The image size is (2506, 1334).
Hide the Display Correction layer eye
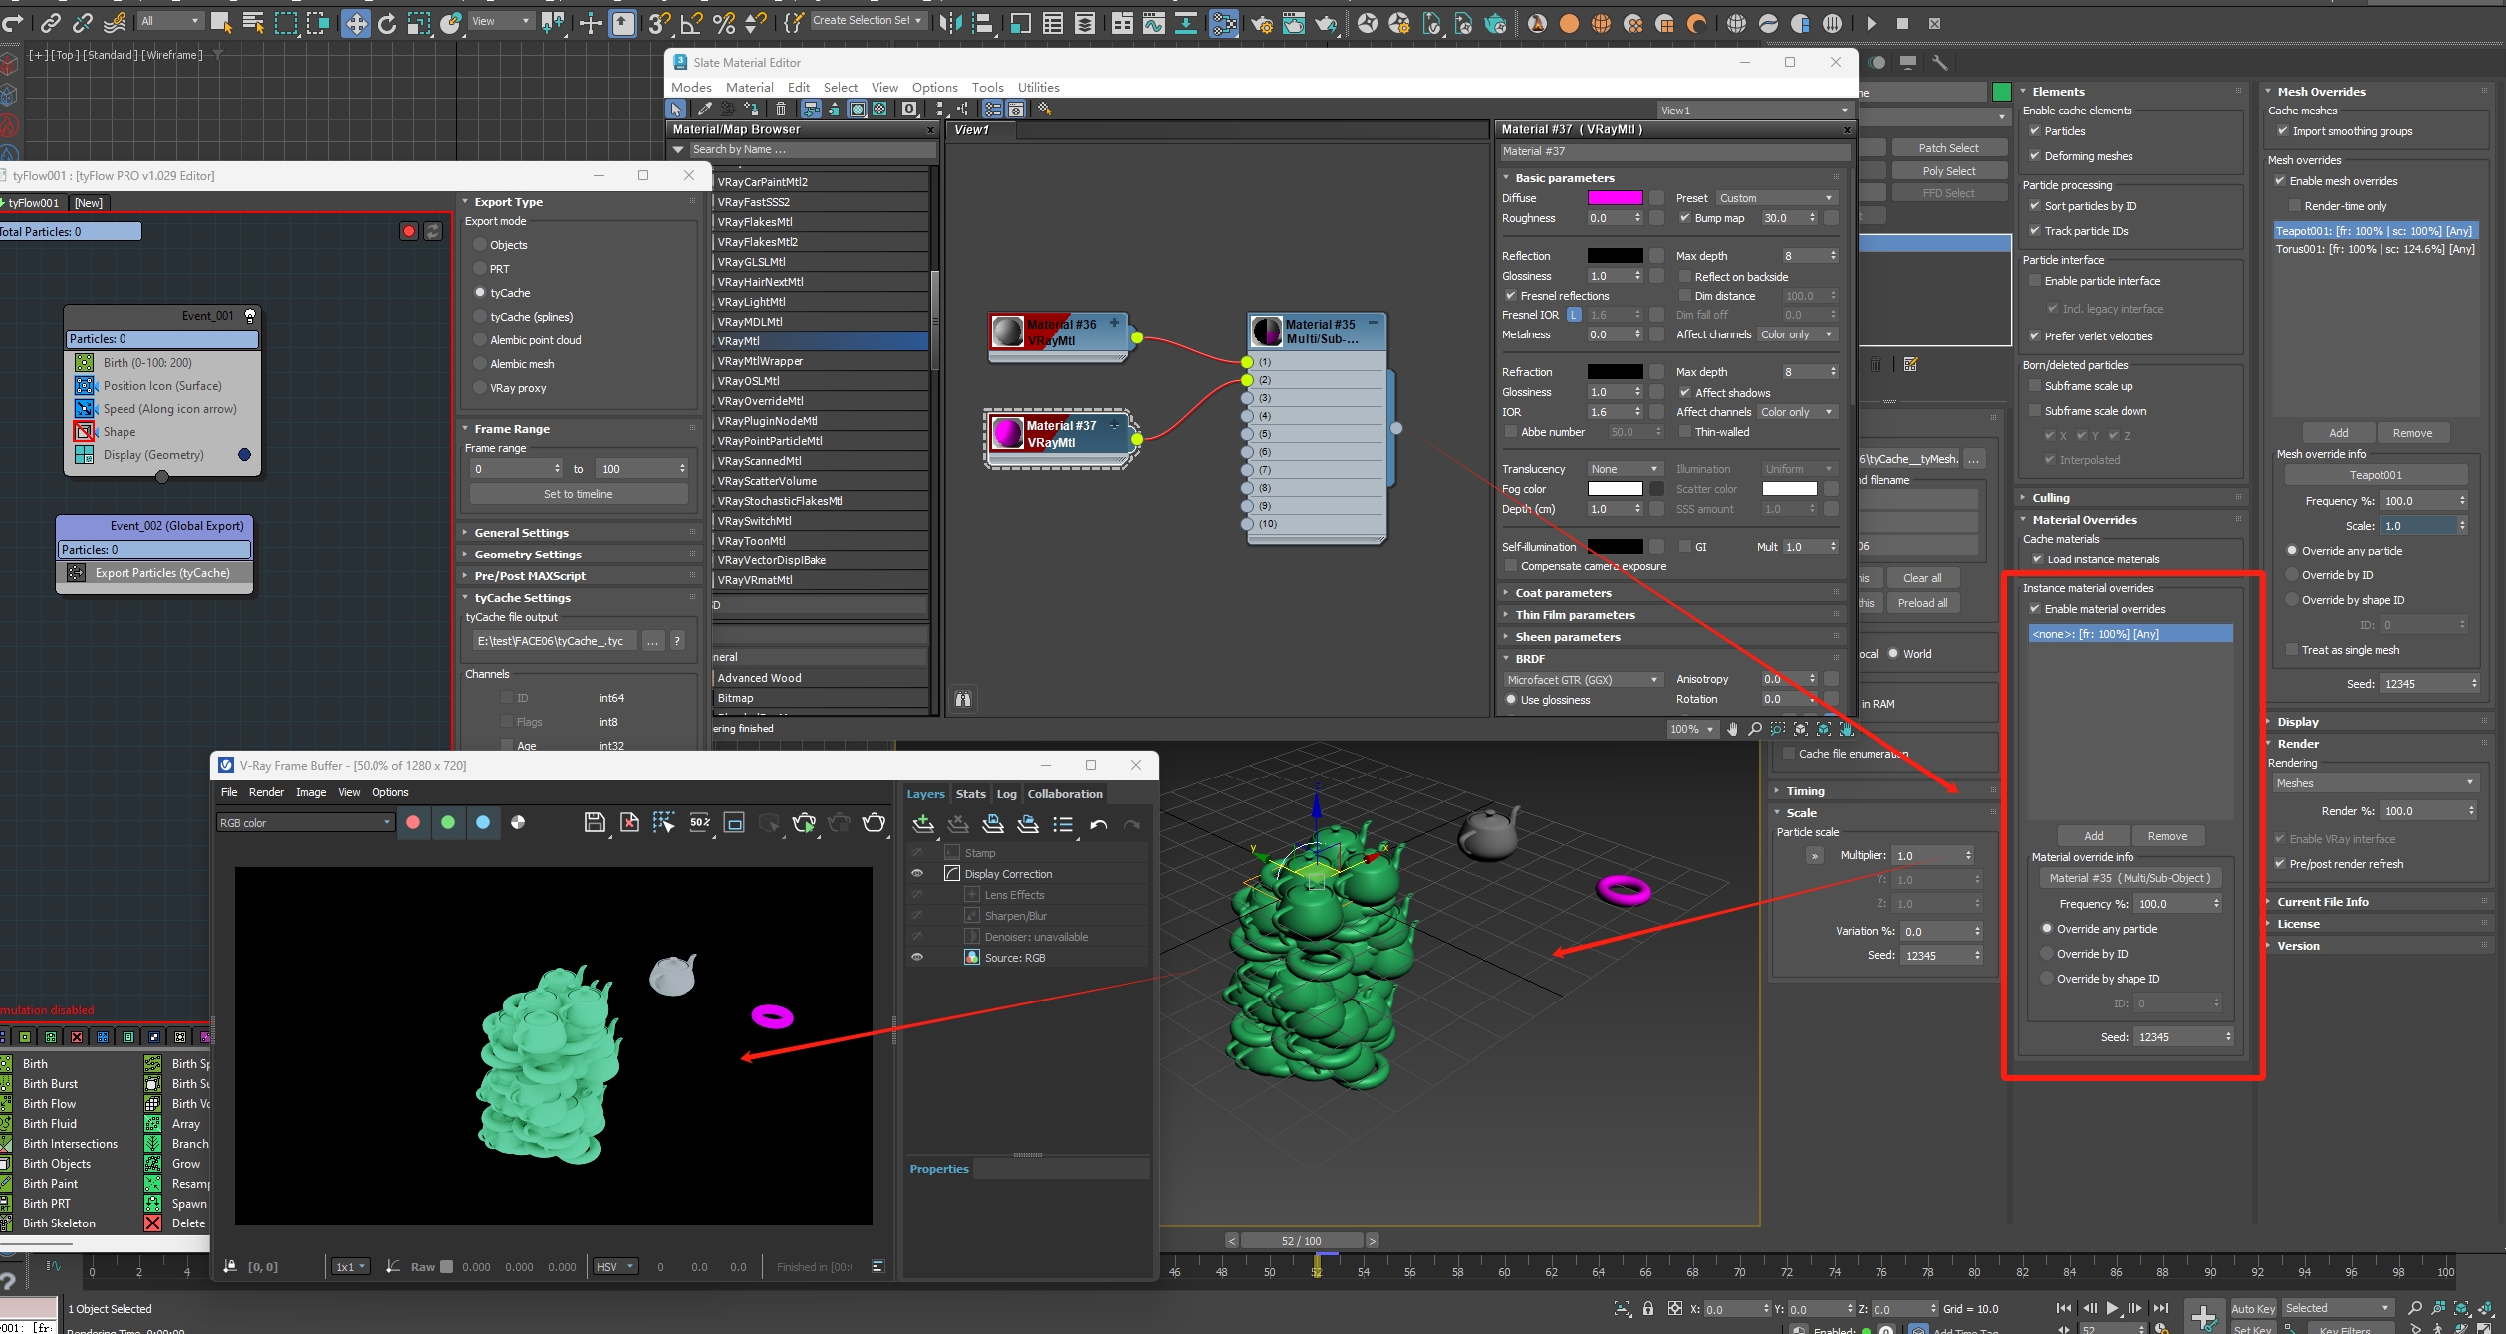[x=917, y=873]
